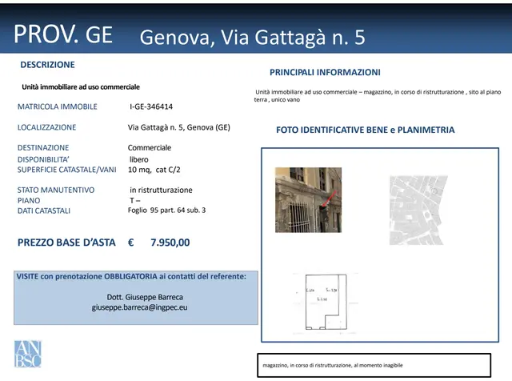Screen dimensions: 512x381
Task: Click the DISPONIBILITA' label
Action: [43, 159]
